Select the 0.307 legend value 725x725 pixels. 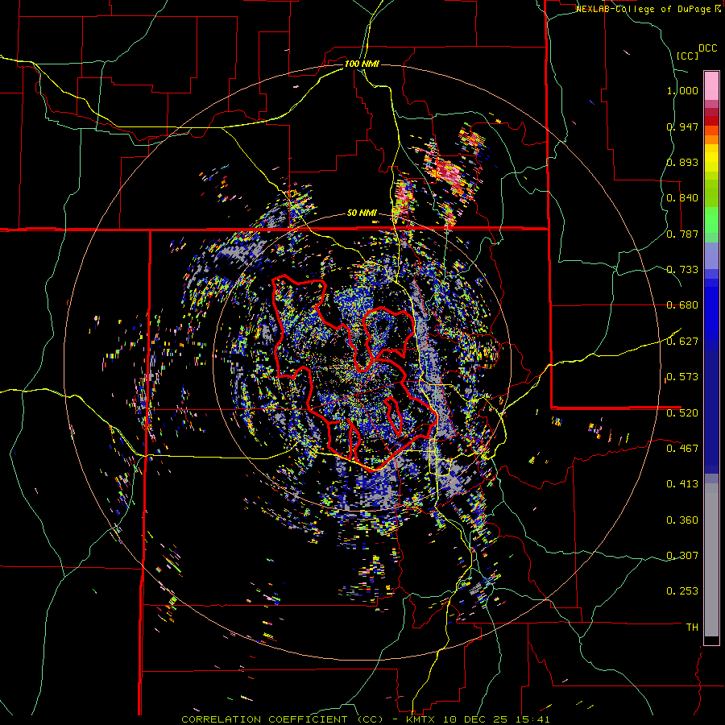pyautogui.click(x=682, y=555)
